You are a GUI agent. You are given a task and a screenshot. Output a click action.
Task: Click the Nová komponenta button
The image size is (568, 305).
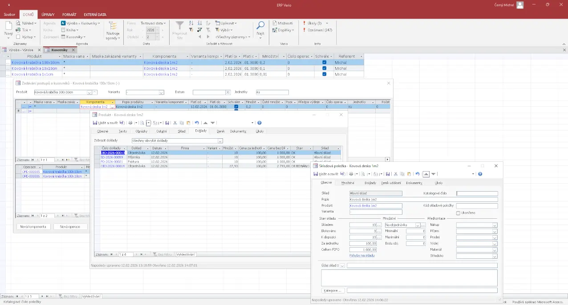point(33,227)
